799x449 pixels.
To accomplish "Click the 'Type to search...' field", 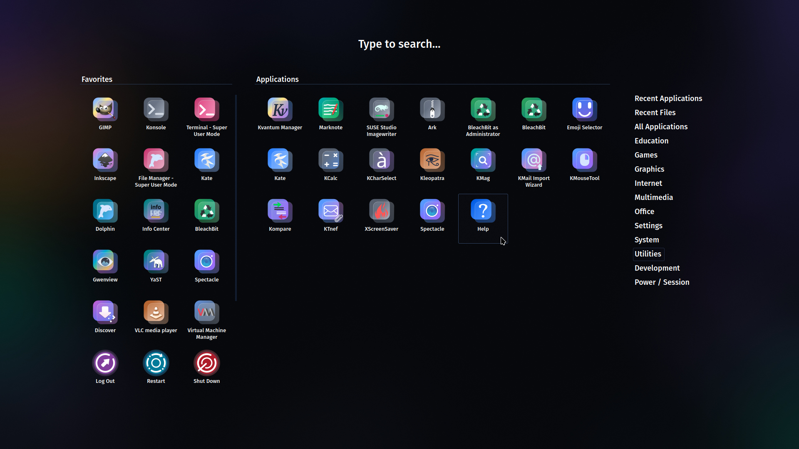I will pos(399,44).
